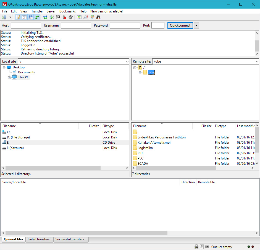The image size is (260, 250).
Task: Click the question mark root folder icon
Action: click(x=140, y=67)
